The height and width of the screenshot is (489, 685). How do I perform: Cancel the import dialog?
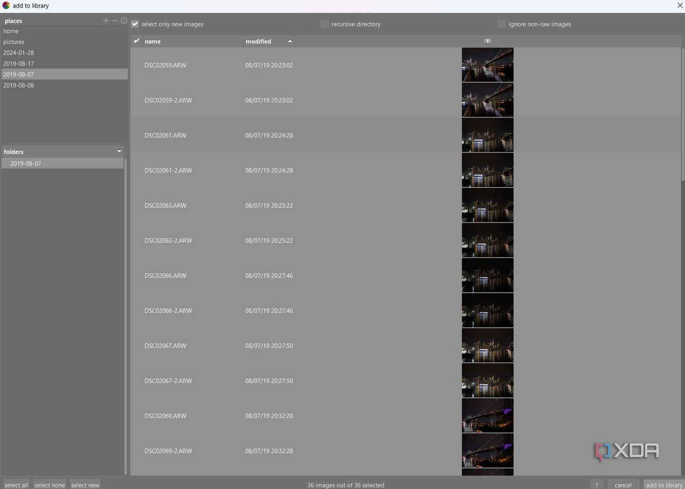click(x=622, y=484)
